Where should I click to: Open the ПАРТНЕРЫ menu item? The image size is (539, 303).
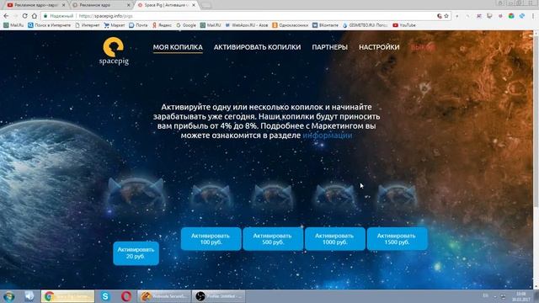click(329, 47)
